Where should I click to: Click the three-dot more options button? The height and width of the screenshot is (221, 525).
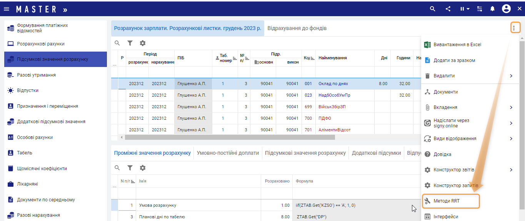tap(514, 28)
